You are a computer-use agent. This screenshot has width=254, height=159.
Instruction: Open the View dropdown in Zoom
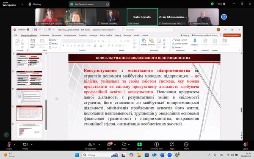(x=221, y=4)
